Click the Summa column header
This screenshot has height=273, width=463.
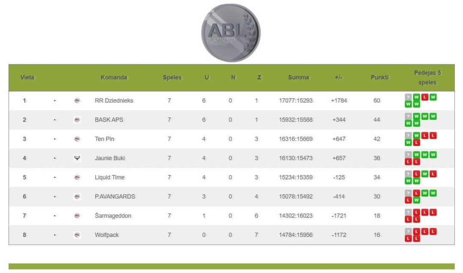(x=298, y=78)
